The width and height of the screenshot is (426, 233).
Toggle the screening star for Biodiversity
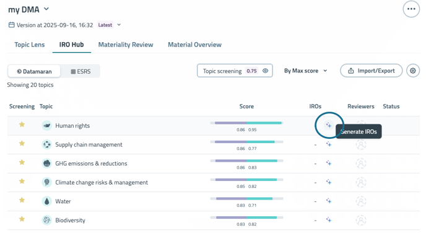click(x=22, y=219)
